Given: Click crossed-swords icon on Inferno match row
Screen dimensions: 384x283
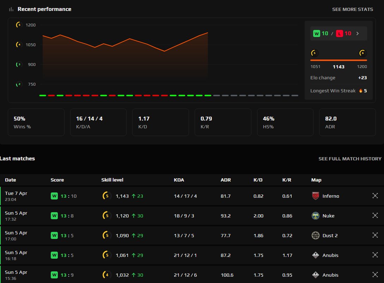Looking at the screenshot, I should tap(375, 196).
